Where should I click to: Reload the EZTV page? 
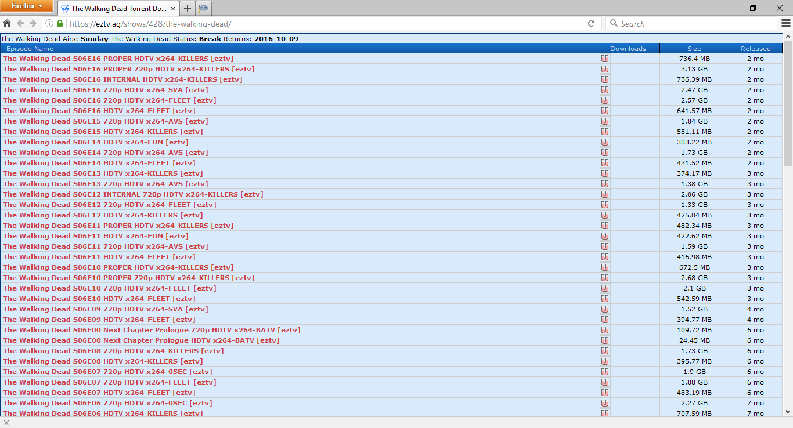tap(591, 23)
